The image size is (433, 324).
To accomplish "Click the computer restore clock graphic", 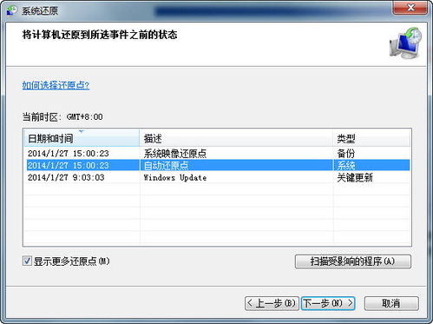I will point(405,43).
